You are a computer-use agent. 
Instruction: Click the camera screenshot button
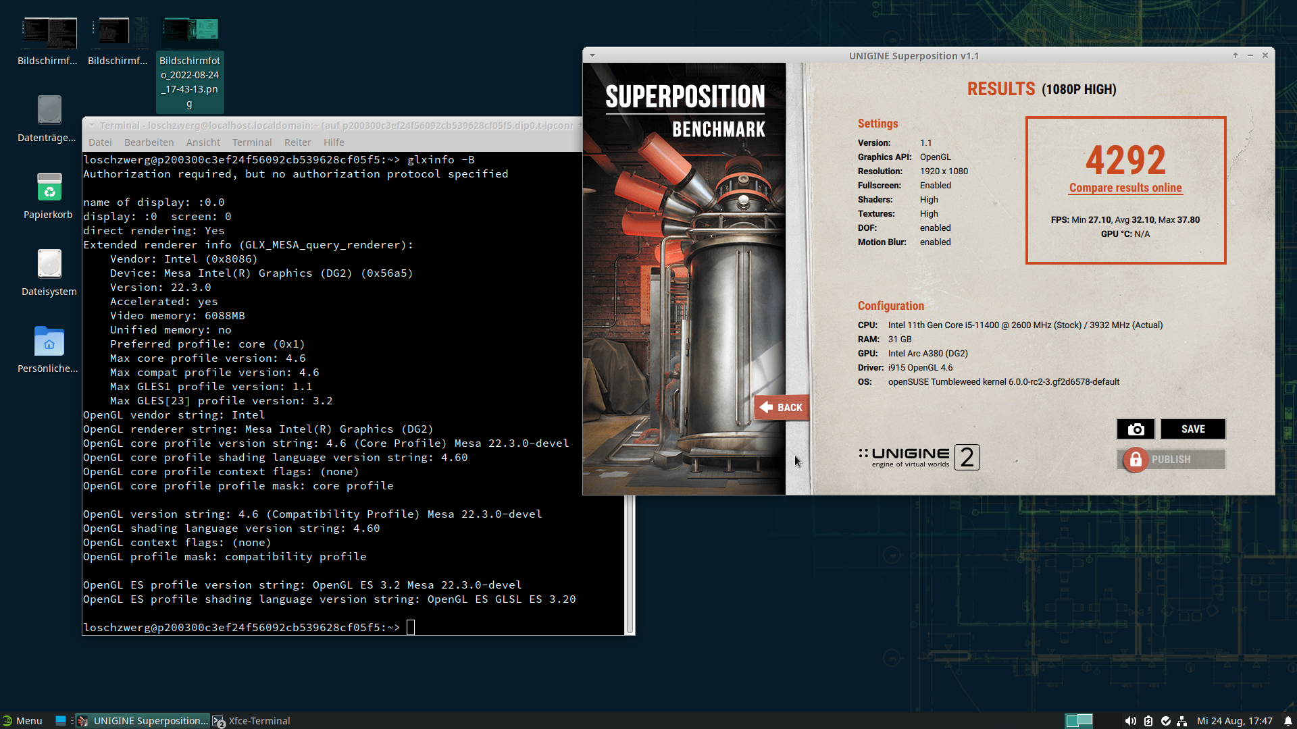[1136, 429]
